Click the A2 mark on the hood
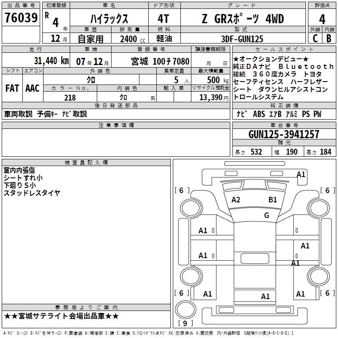The height and width of the screenshot is (338, 338). (x=236, y=200)
